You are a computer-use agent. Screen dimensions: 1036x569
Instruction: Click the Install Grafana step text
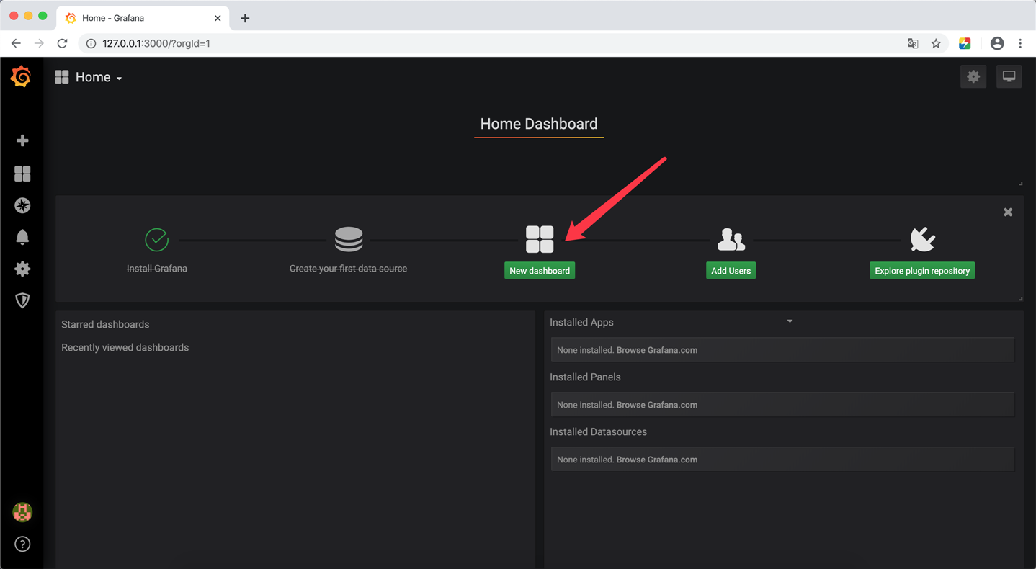(x=157, y=269)
